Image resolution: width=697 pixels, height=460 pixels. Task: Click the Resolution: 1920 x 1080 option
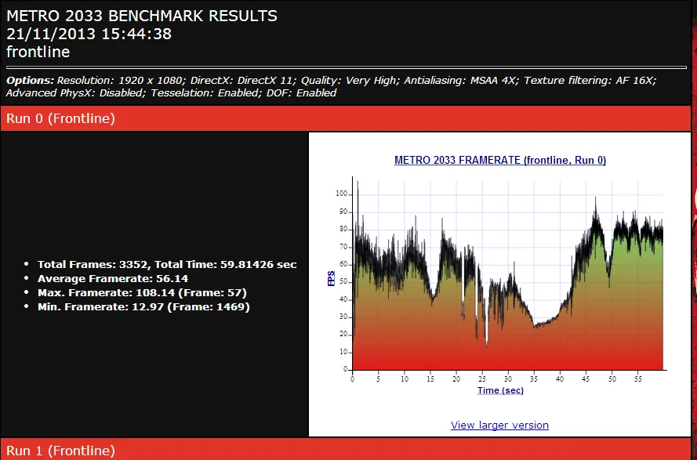point(120,81)
